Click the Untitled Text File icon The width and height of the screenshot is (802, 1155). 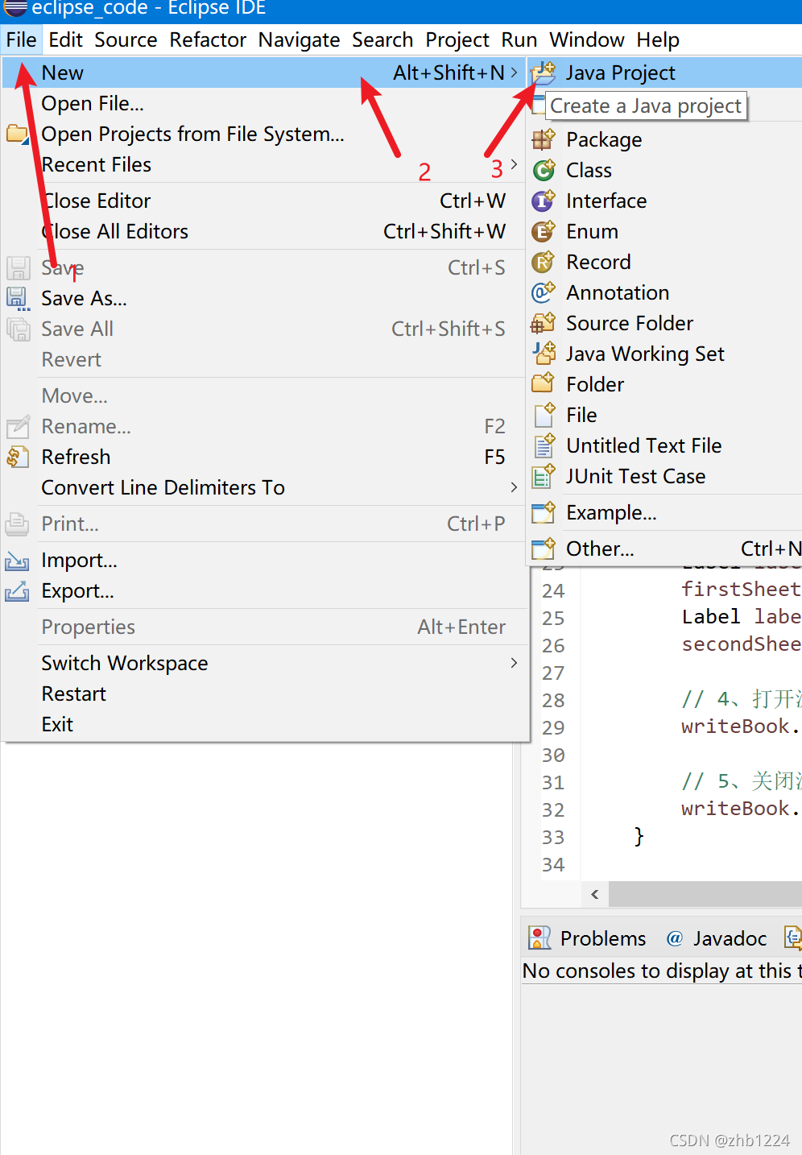tap(544, 445)
